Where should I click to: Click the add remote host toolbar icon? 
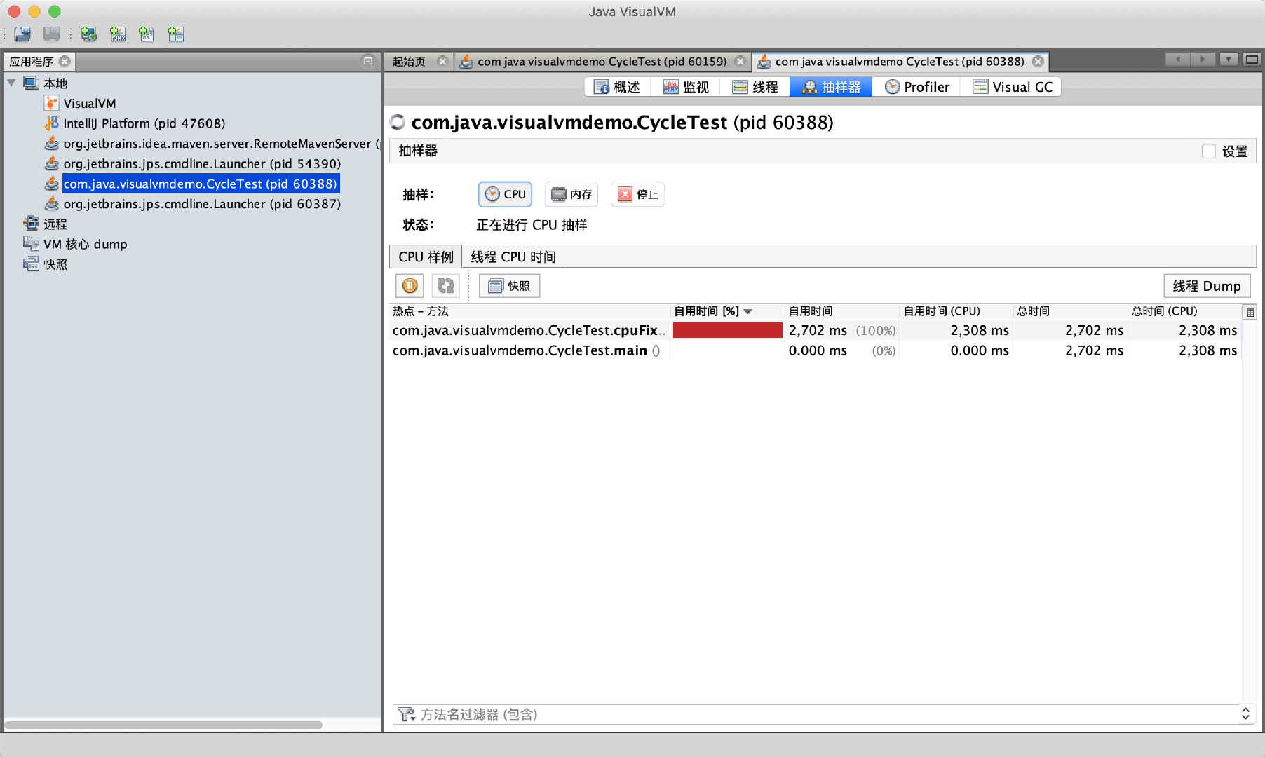point(88,34)
